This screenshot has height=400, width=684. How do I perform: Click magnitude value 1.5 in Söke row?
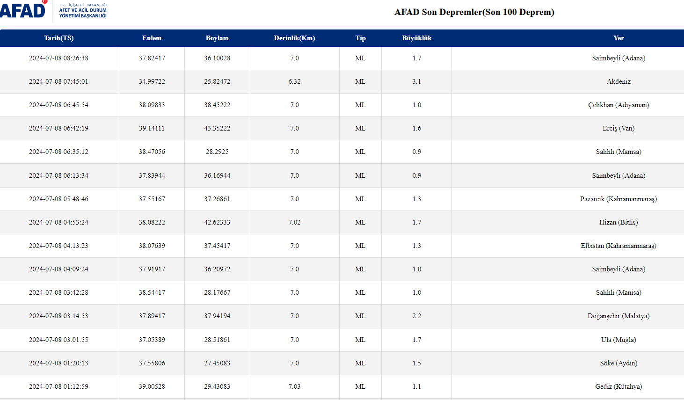(417, 363)
